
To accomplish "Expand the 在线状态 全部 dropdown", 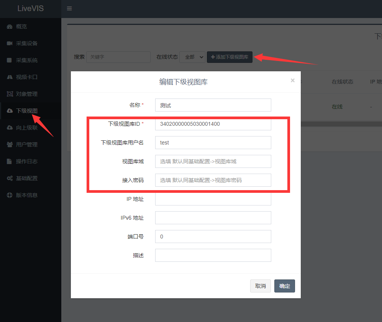I will pos(192,57).
